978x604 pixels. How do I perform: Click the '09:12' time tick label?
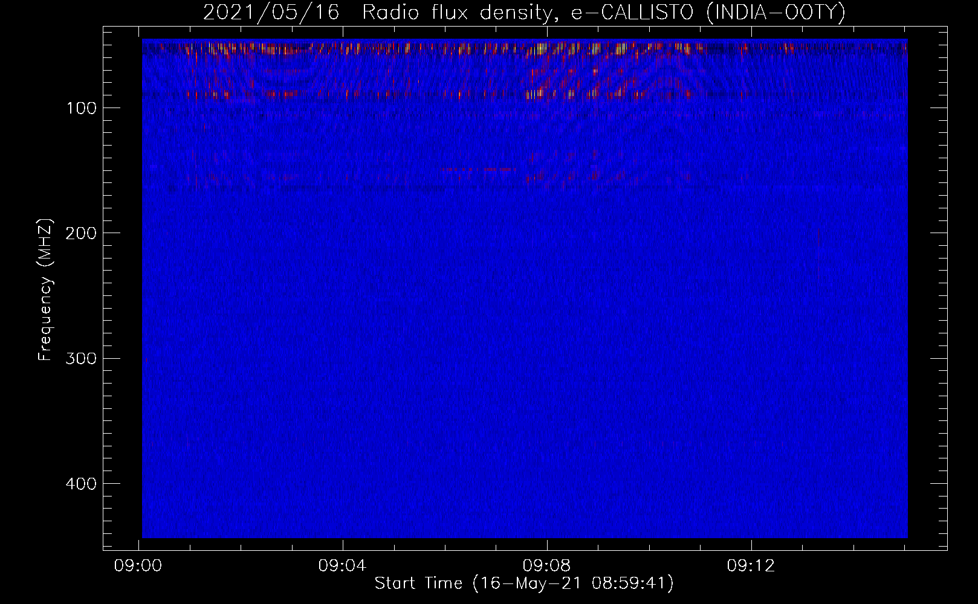pos(751,566)
